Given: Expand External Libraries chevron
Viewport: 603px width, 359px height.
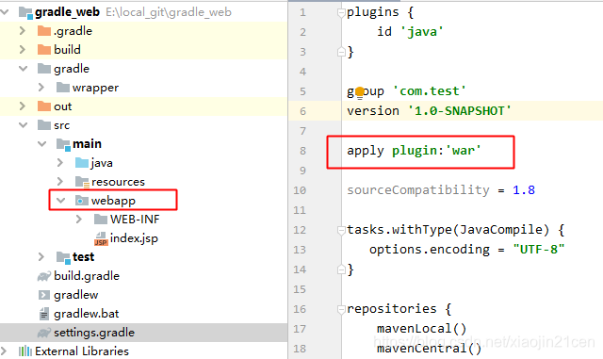Looking at the screenshot, I should point(4,351).
